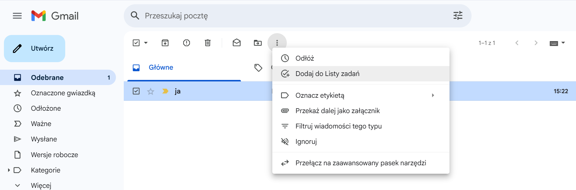Uncheck the checkbox on the 'ja' email
576x190 pixels.
[136, 91]
